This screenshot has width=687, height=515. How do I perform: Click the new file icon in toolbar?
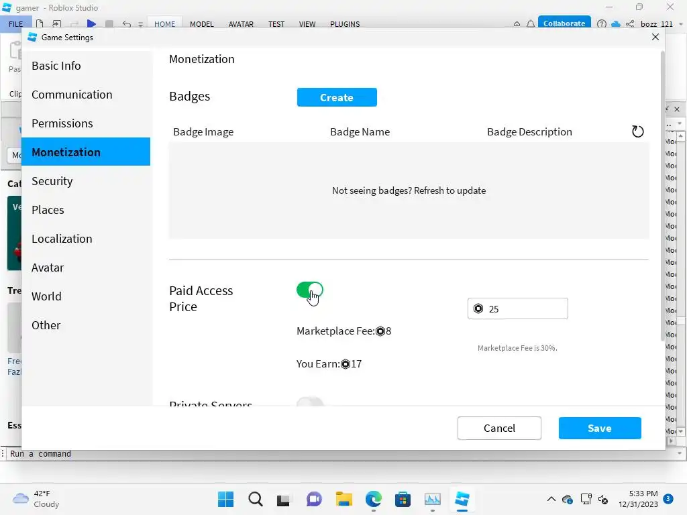point(40,23)
